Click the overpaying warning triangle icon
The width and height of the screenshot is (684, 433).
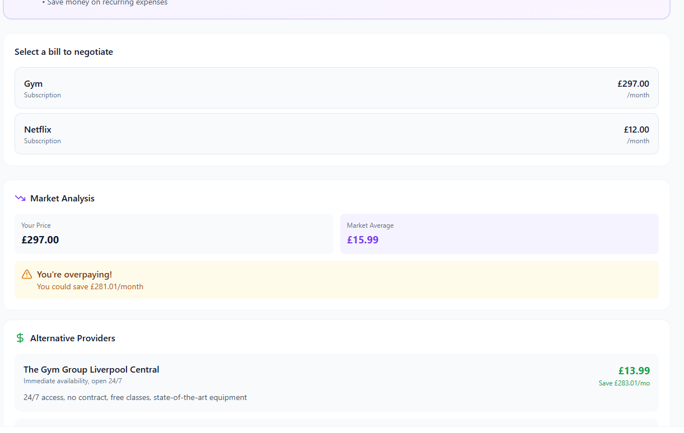[27, 274]
